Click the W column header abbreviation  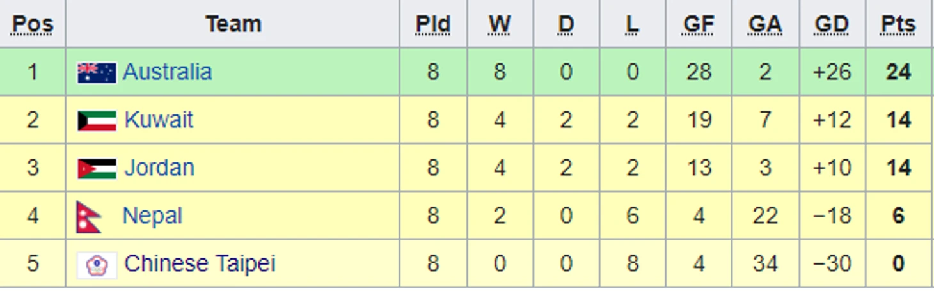click(500, 24)
